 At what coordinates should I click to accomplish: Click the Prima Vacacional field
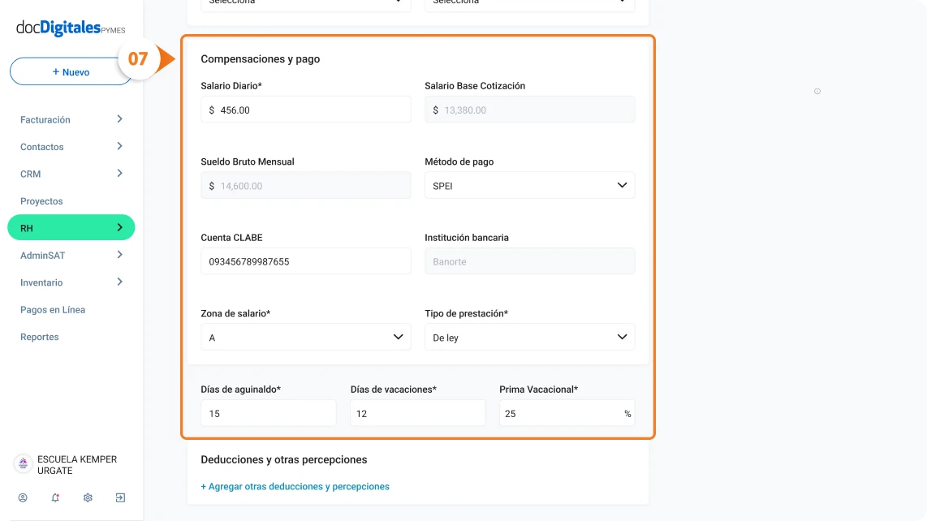(x=567, y=413)
